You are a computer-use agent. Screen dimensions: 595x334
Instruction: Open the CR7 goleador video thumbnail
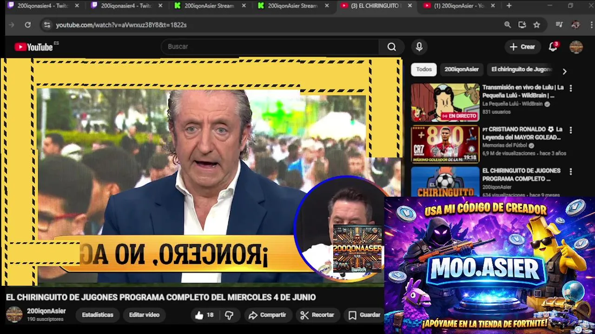[x=445, y=145]
